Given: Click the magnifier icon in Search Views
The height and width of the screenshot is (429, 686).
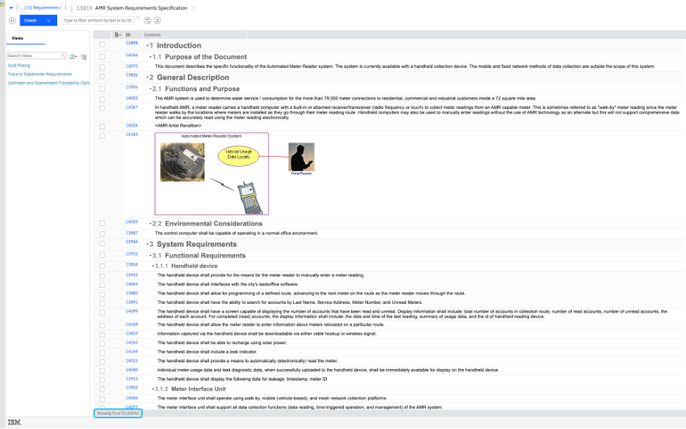Looking at the screenshot, I should coord(64,56).
